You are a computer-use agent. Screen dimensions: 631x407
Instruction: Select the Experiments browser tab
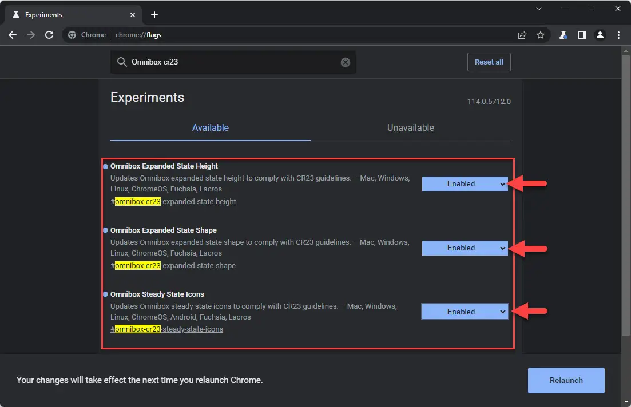tap(73, 15)
